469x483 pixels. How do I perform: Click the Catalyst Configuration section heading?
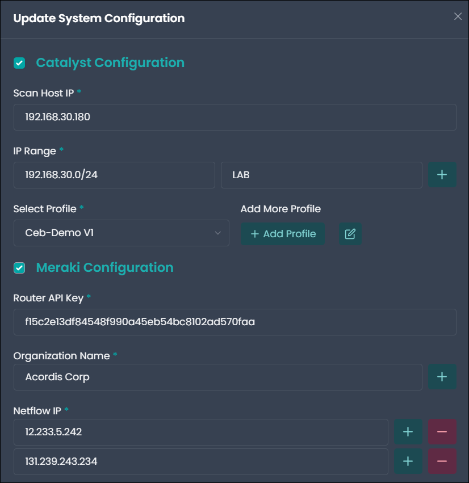click(110, 63)
